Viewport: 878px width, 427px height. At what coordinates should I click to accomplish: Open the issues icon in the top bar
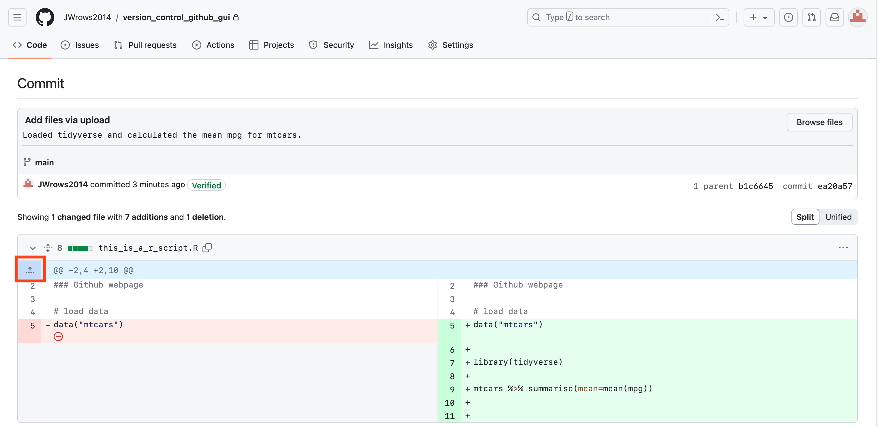click(788, 17)
